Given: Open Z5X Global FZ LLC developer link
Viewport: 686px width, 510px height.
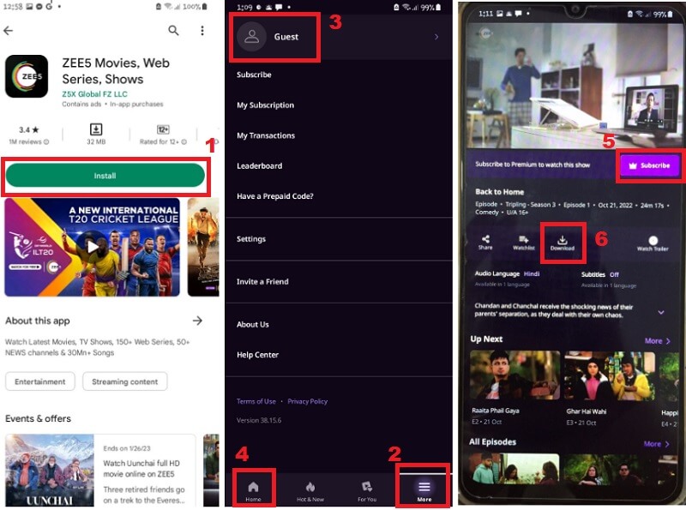Looking at the screenshot, I should (94, 93).
